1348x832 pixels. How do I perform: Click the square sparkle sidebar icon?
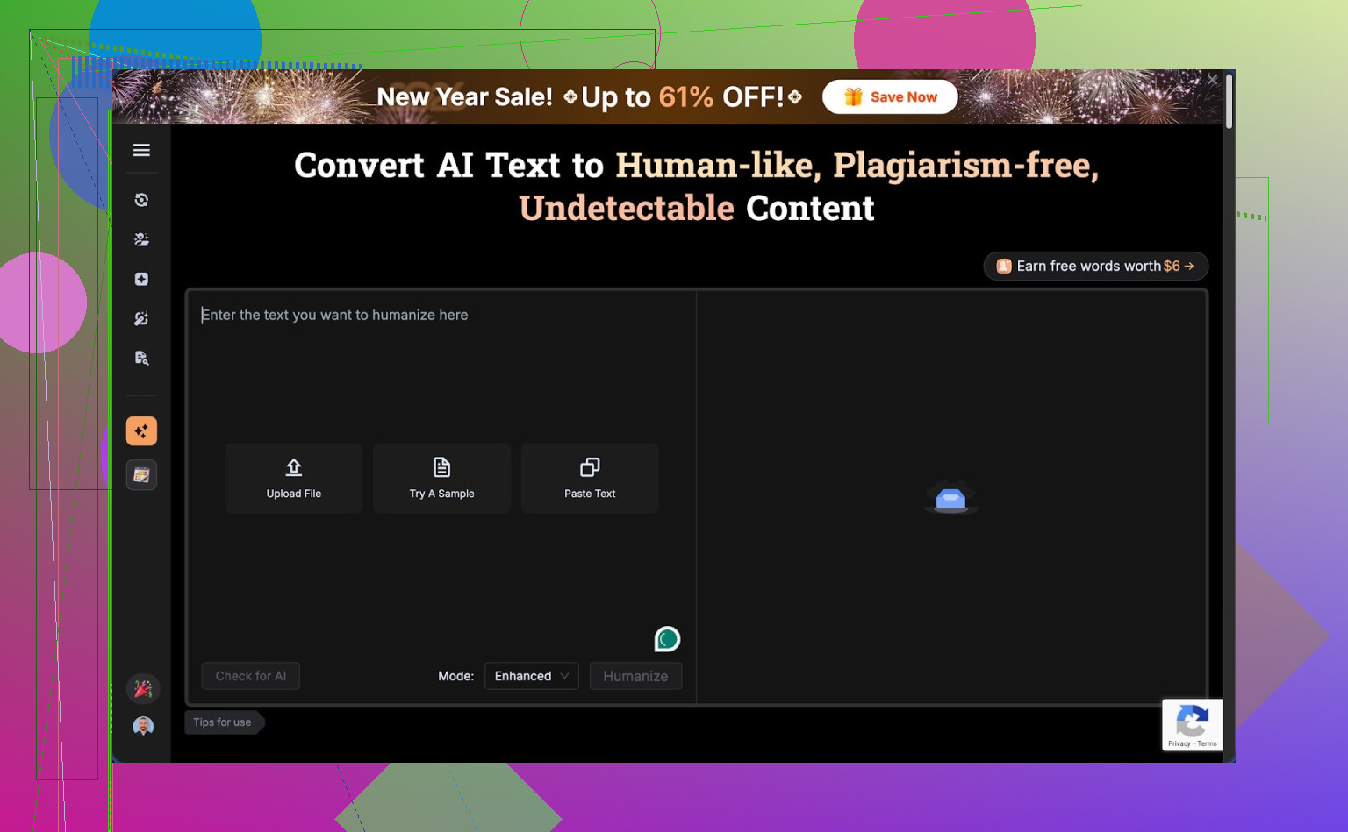click(141, 279)
